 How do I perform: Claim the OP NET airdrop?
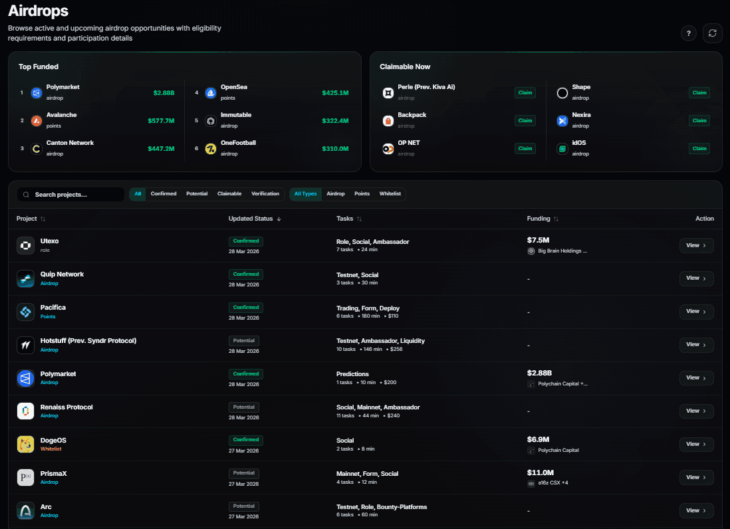[525, 149]
